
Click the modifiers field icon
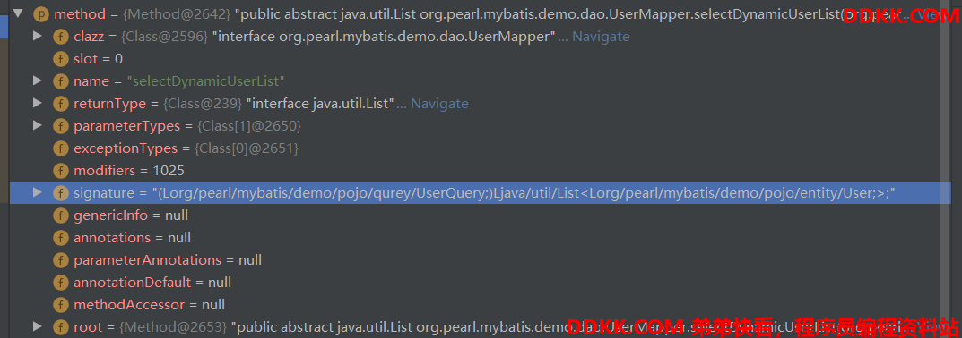[61, 170]
